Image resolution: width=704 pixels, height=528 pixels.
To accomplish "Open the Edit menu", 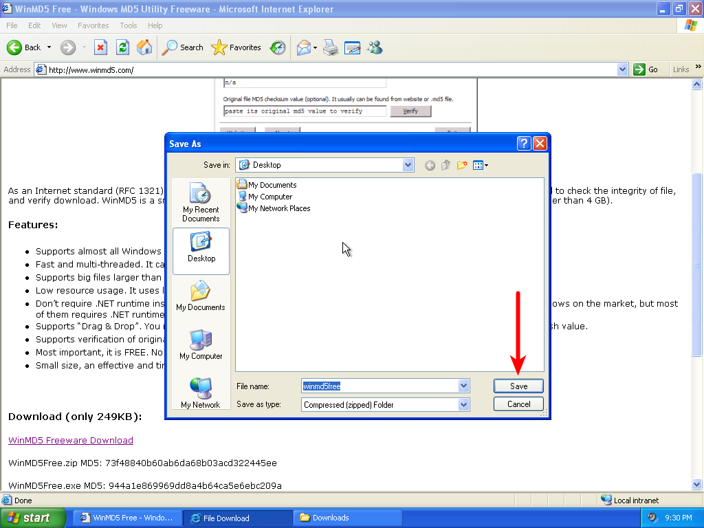I will click(34, 25).
